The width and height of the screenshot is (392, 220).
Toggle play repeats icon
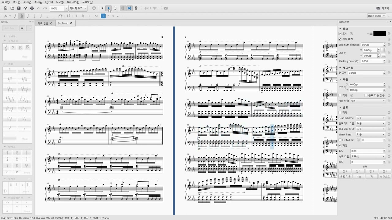coord(123,8)
